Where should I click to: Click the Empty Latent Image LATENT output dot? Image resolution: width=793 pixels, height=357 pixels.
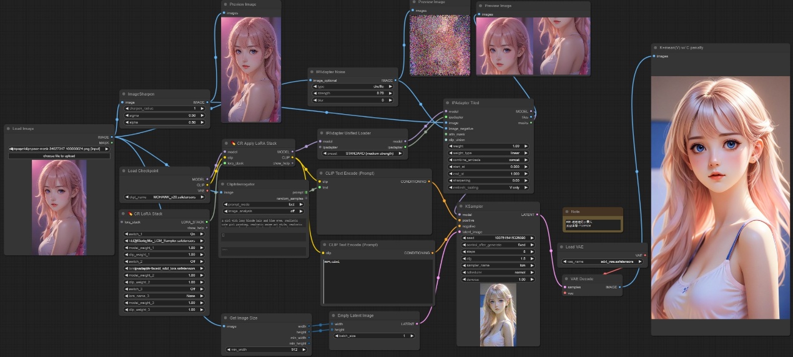click(416, 323)
